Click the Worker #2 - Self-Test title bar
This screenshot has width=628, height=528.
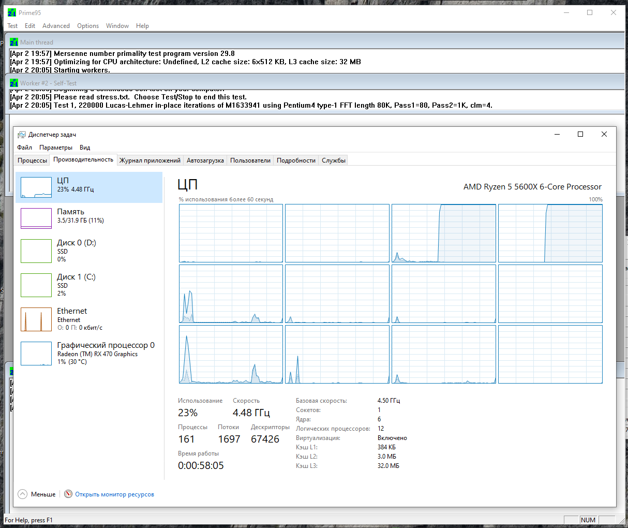pyautogui.click(x=316, y=83)
